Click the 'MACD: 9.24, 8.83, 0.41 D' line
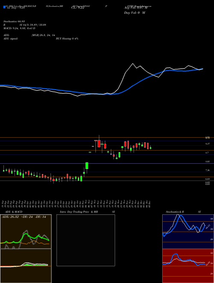This screenshot has width=214, height=283. [19, 28]
